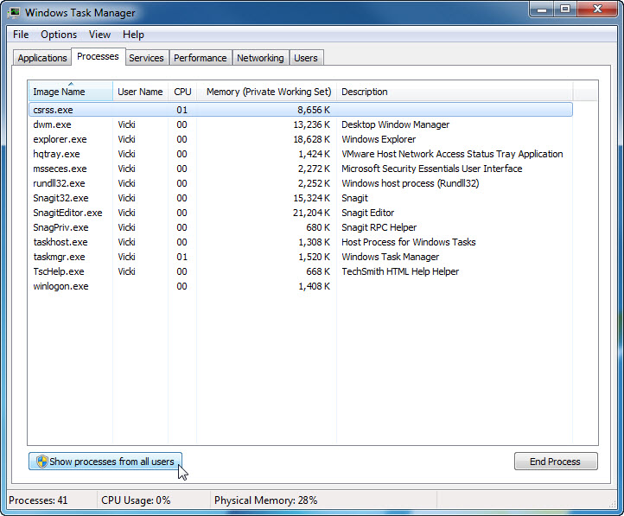
Task: Click the window resize grip corner
Action: (612, 503)
